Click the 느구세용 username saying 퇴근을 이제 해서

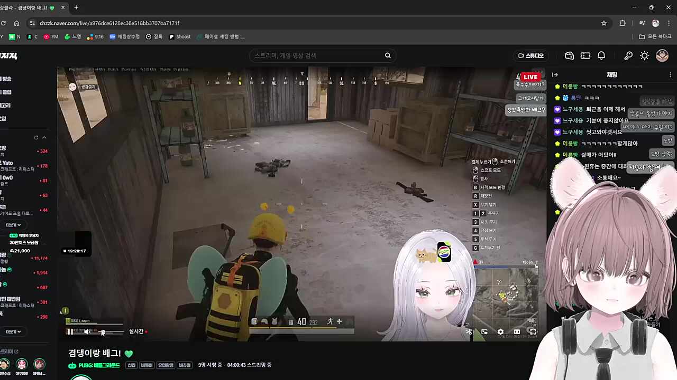tap(573, 109)
